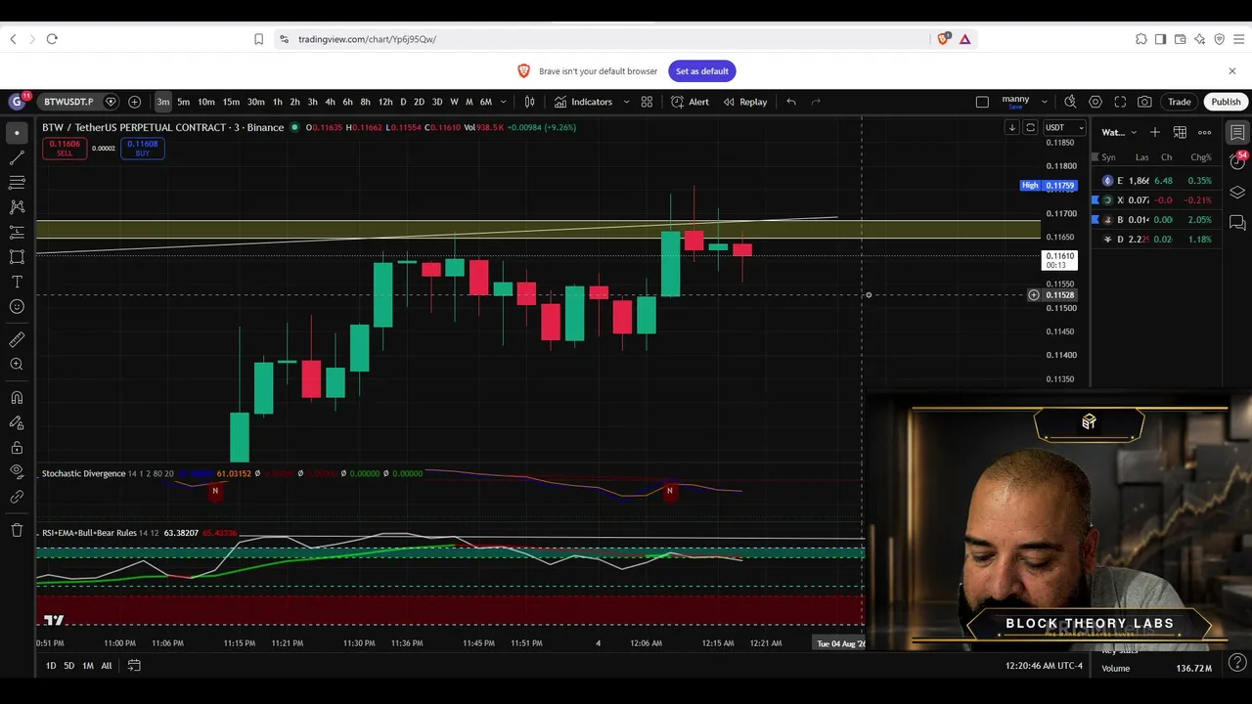Select the cursor crosshair tool

17,133
